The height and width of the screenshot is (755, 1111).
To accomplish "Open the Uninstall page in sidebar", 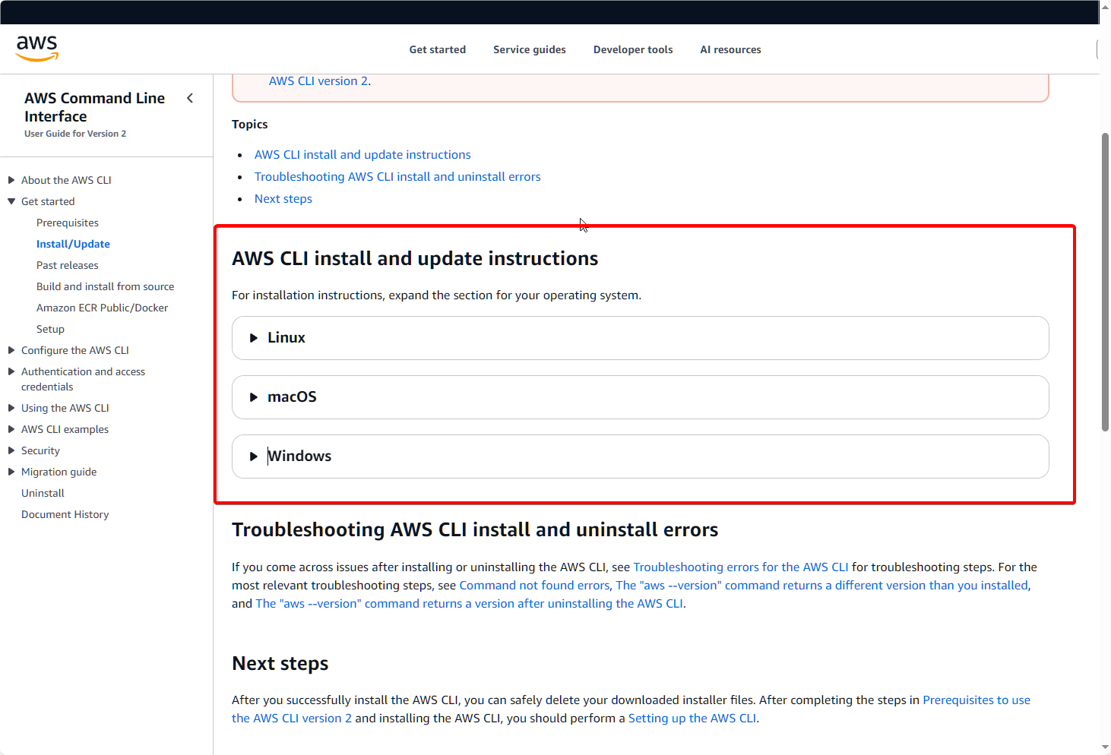I will coord(43,493).
